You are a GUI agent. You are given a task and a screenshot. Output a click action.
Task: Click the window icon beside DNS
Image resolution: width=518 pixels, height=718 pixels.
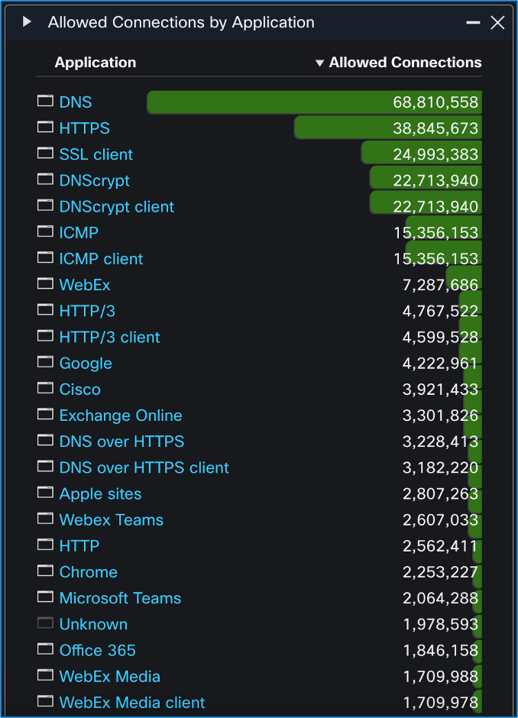(x=46, y=102)
